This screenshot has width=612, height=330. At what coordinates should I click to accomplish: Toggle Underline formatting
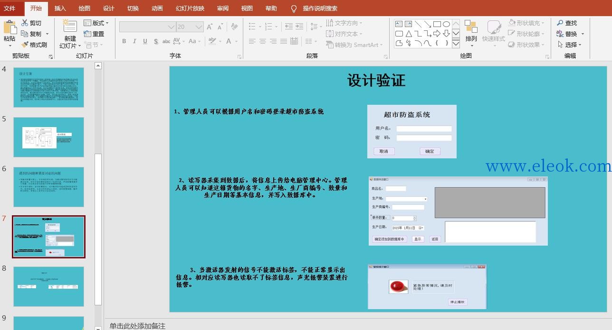tap(145, 41)
